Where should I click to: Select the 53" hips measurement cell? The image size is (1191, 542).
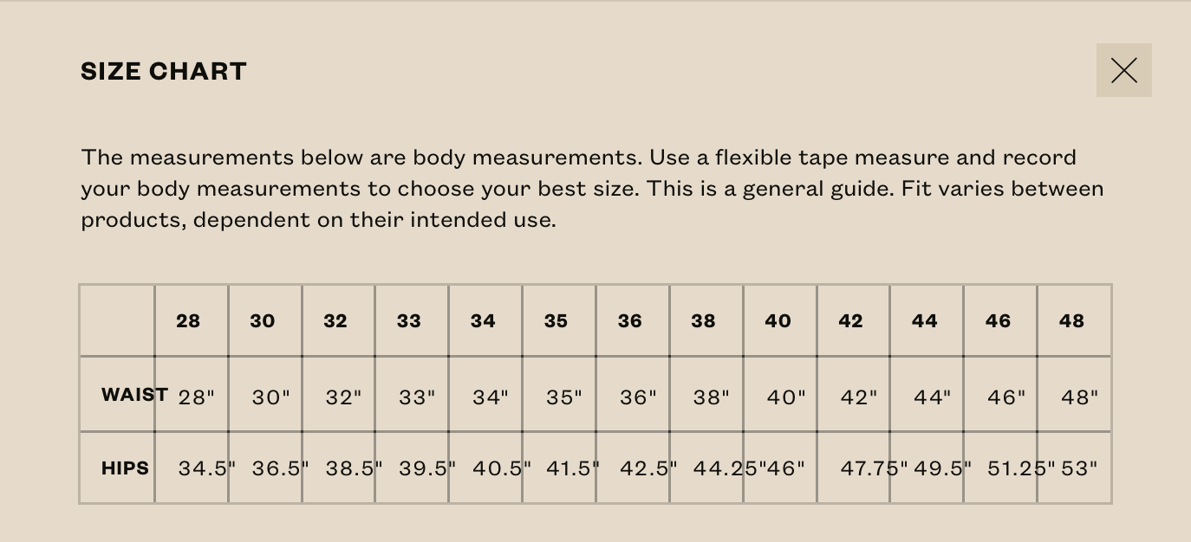click(x=1079, y=468)
